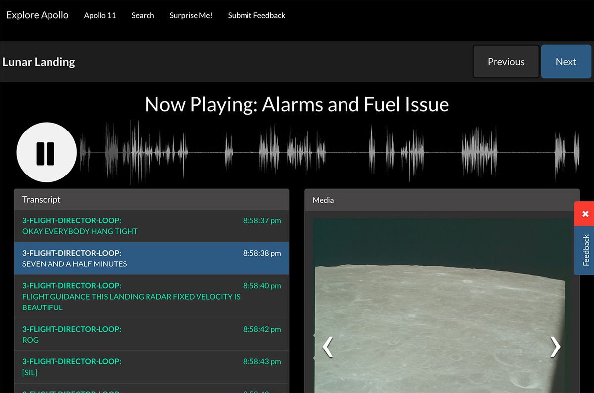Pause the audio playback
The image size is (594, 393).
pyautogui.click(x=46, y=153)
